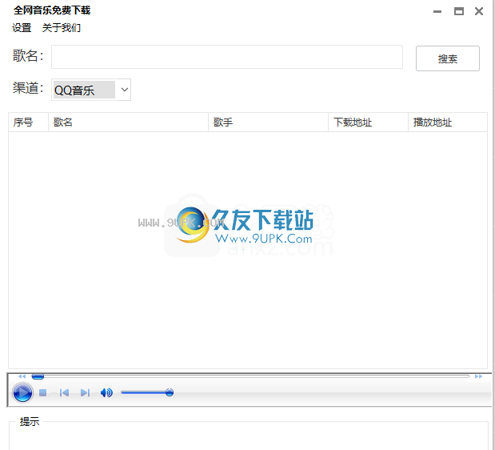Click the 歌手 column header
Screen dimensions: 495x450
click(269, 122)
